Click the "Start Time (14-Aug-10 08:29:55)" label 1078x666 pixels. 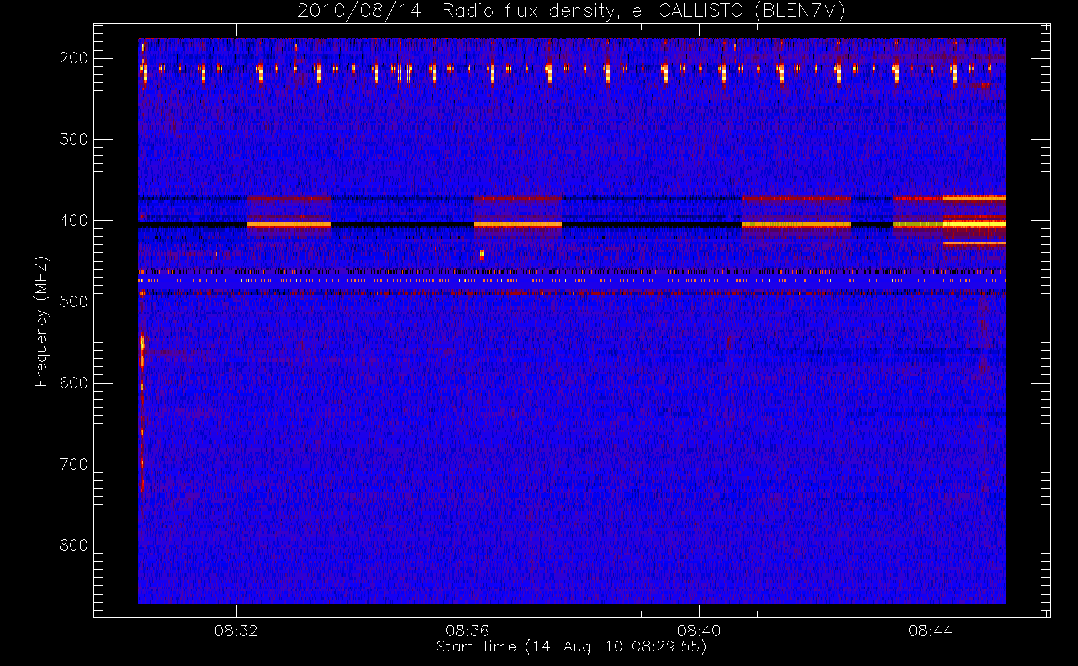[x=571, y=647]
